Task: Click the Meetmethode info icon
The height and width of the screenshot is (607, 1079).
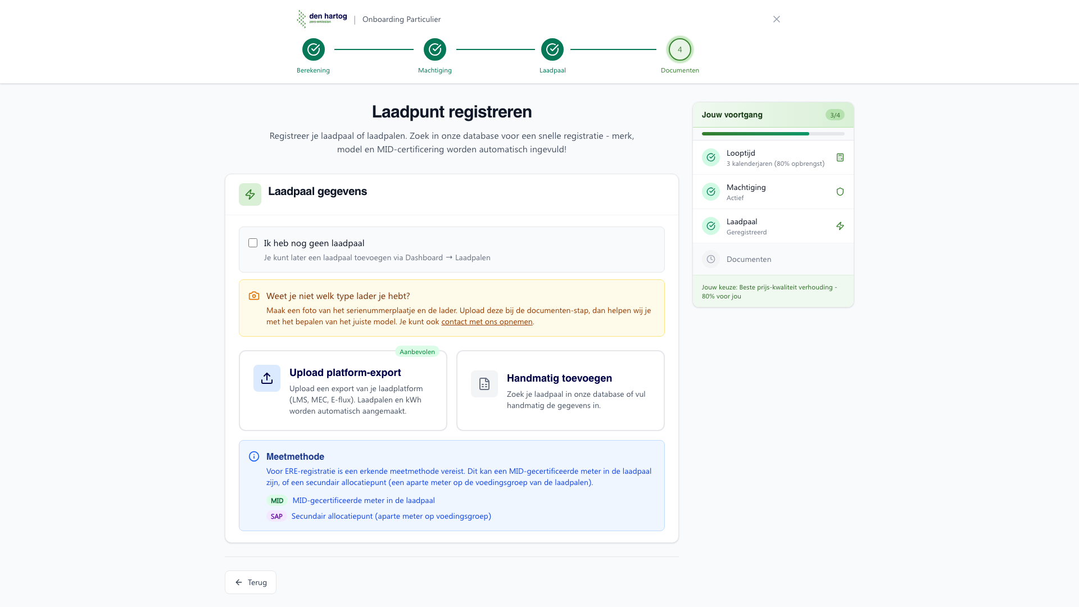Action: (x=254, y=456)
